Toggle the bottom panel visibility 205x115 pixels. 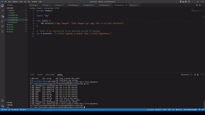coord(183,2)
